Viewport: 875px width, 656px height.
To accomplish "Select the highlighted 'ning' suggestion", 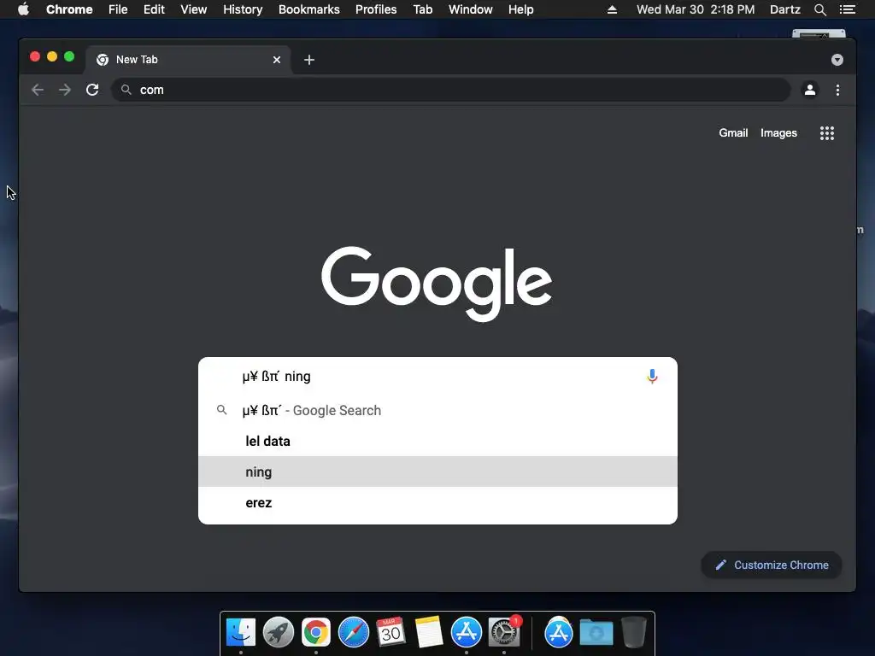I will 438,471.
